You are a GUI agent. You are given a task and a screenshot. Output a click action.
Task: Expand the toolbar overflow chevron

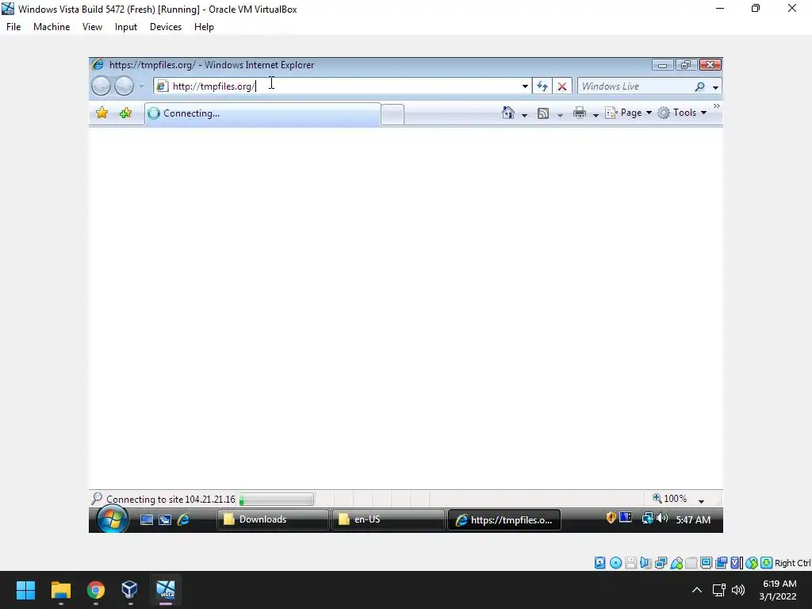click(717, 105)
